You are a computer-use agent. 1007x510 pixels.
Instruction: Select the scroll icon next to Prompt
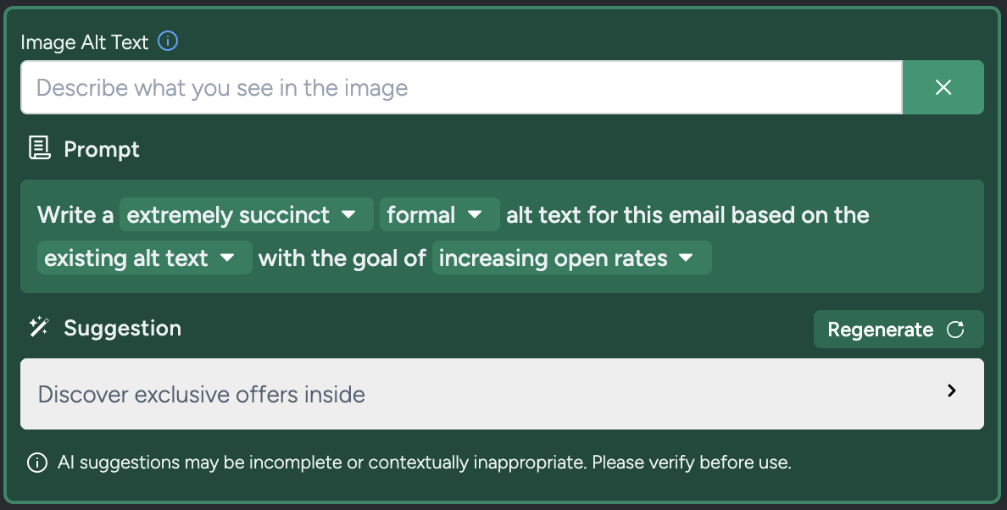37,147
